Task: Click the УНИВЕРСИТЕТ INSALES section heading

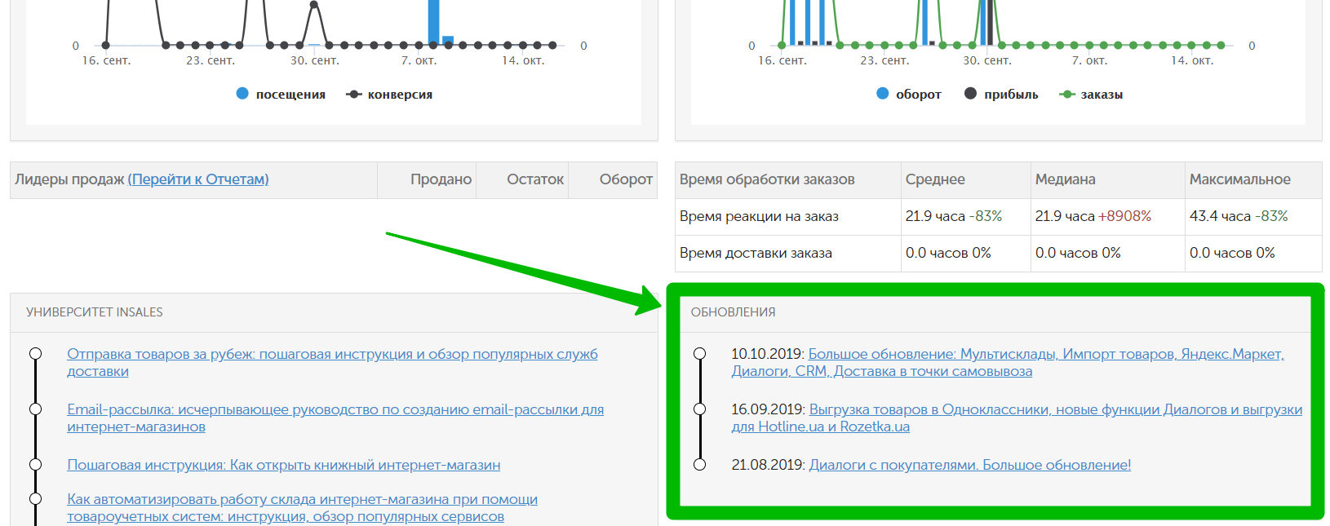Action: (x=95, y=312)
